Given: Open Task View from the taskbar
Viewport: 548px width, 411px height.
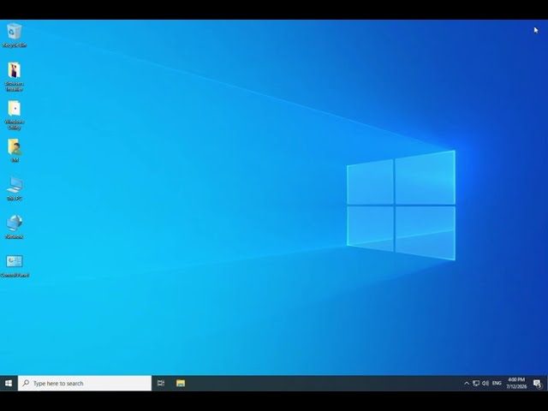Looking at the screenshot, I should [161, 384].
